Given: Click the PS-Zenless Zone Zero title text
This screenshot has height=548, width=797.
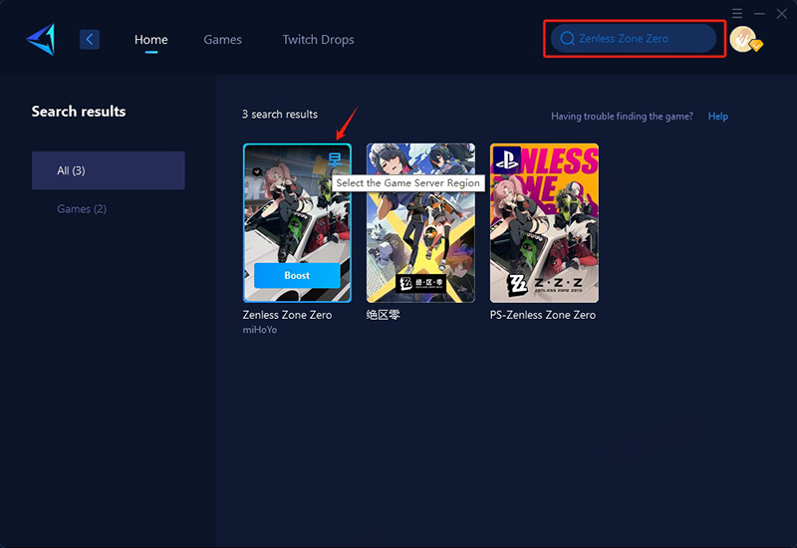Looking at the screenshot, I should [542, 315].
